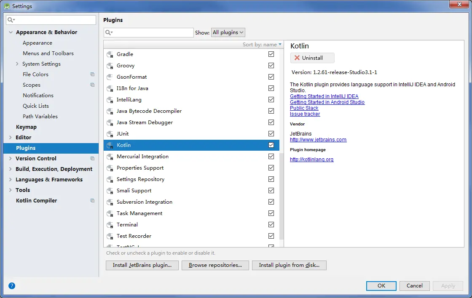The height and width of the screenshot is (298, 472).
Task: Open the Show All plugins dropdown
Action: pyautogui.click(x=228, y=32)
